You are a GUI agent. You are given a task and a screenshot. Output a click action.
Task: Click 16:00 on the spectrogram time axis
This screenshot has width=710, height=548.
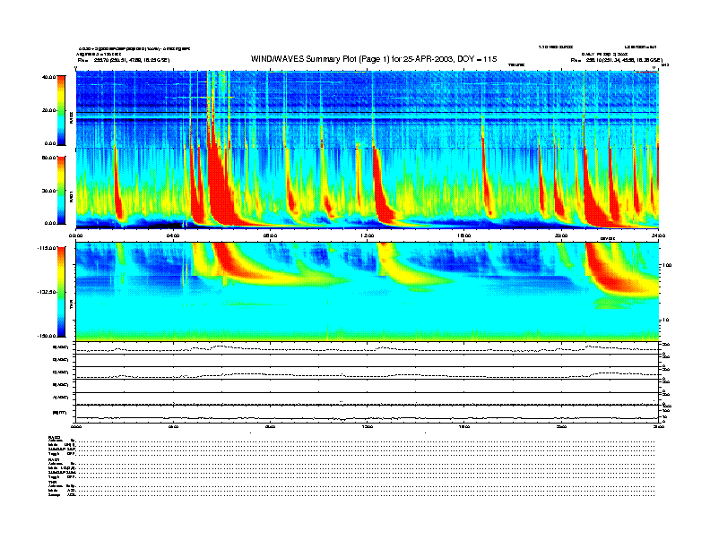(x=464, y=235)
